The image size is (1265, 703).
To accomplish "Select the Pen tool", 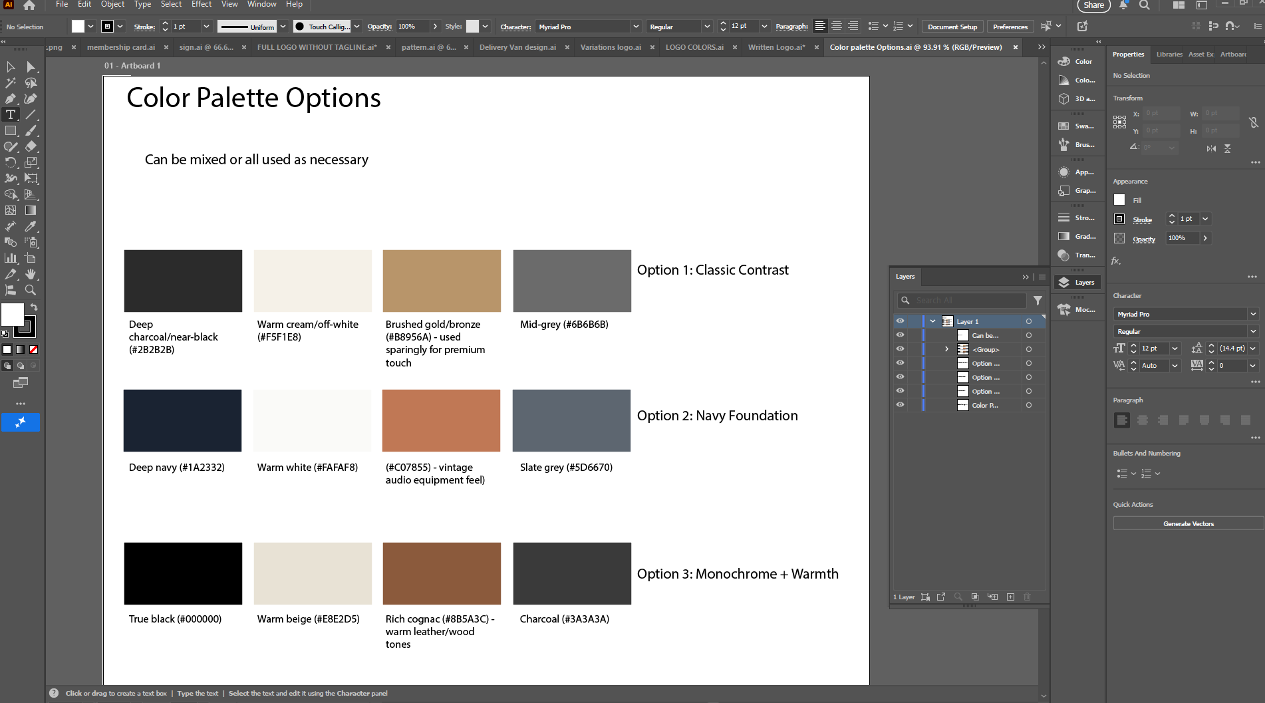I will point(11,98).
